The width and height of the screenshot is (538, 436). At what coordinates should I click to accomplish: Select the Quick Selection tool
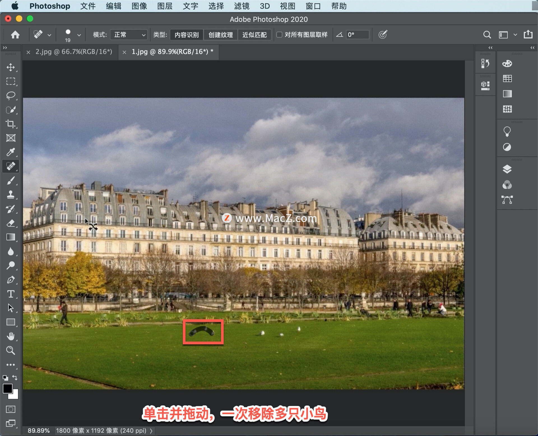pos(11,110)
